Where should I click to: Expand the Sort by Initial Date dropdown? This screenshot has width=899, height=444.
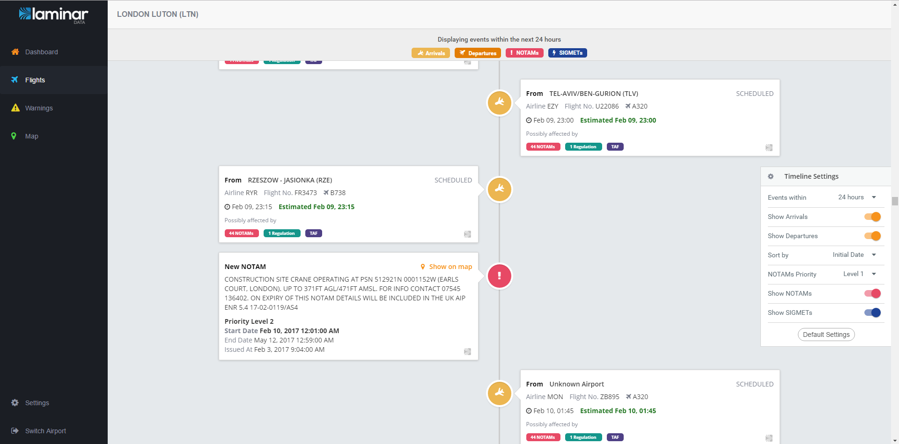tap(854, 255)
